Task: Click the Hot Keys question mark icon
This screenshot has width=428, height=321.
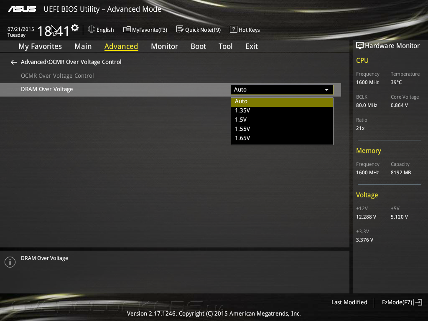Action: [x=233, y=29]
